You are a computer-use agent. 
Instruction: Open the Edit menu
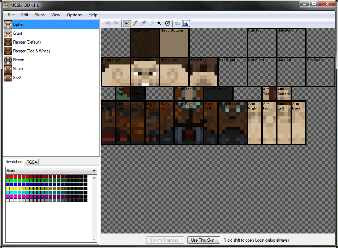tap(24, 15)
